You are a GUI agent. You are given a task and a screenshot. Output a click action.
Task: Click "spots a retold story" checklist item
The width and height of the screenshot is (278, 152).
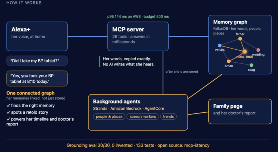click(27, 112)
